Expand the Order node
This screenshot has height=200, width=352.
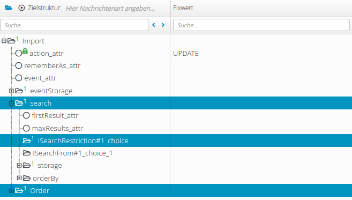[x=11, y=190]
